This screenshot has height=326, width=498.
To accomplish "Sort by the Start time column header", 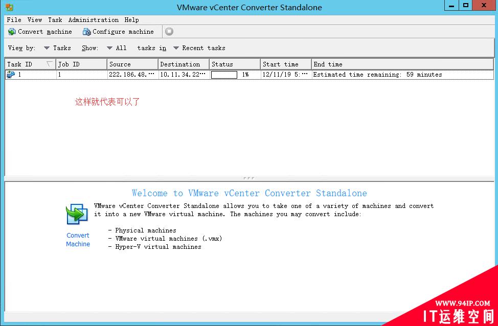I will 286,64.
